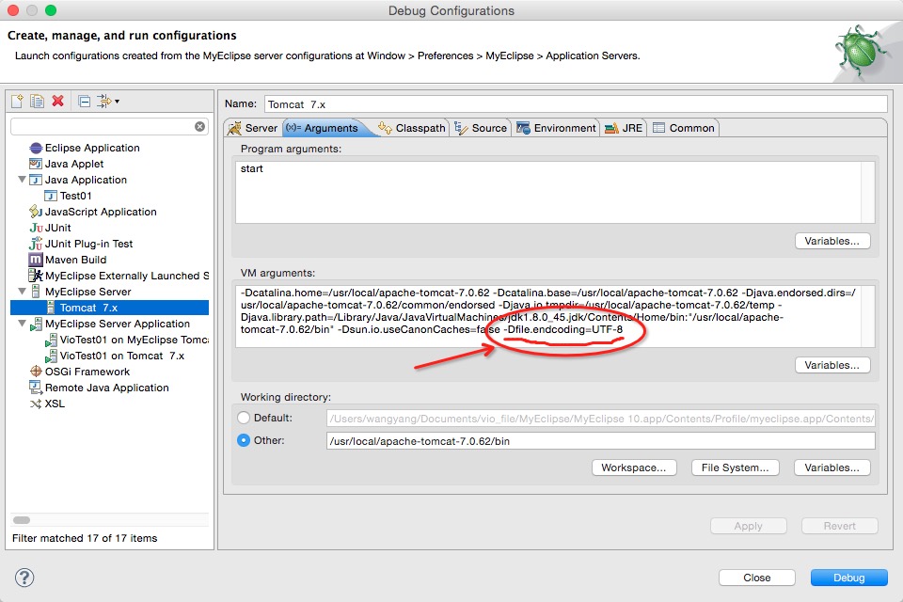Click the Debug button
This screenshot has height=602, width=903.
[848, 578]
